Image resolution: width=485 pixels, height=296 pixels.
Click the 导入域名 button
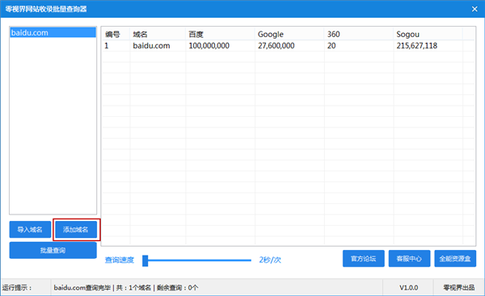pos(30,229)
